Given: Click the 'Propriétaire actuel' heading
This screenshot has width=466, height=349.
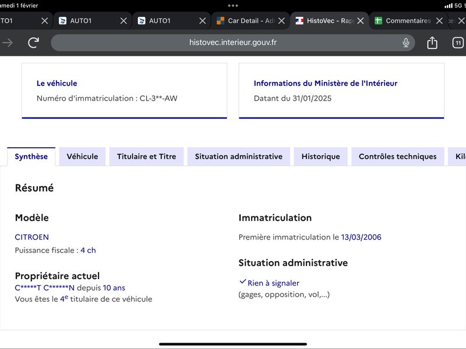Looking at the screenshot, I should [x=57, y=276].
